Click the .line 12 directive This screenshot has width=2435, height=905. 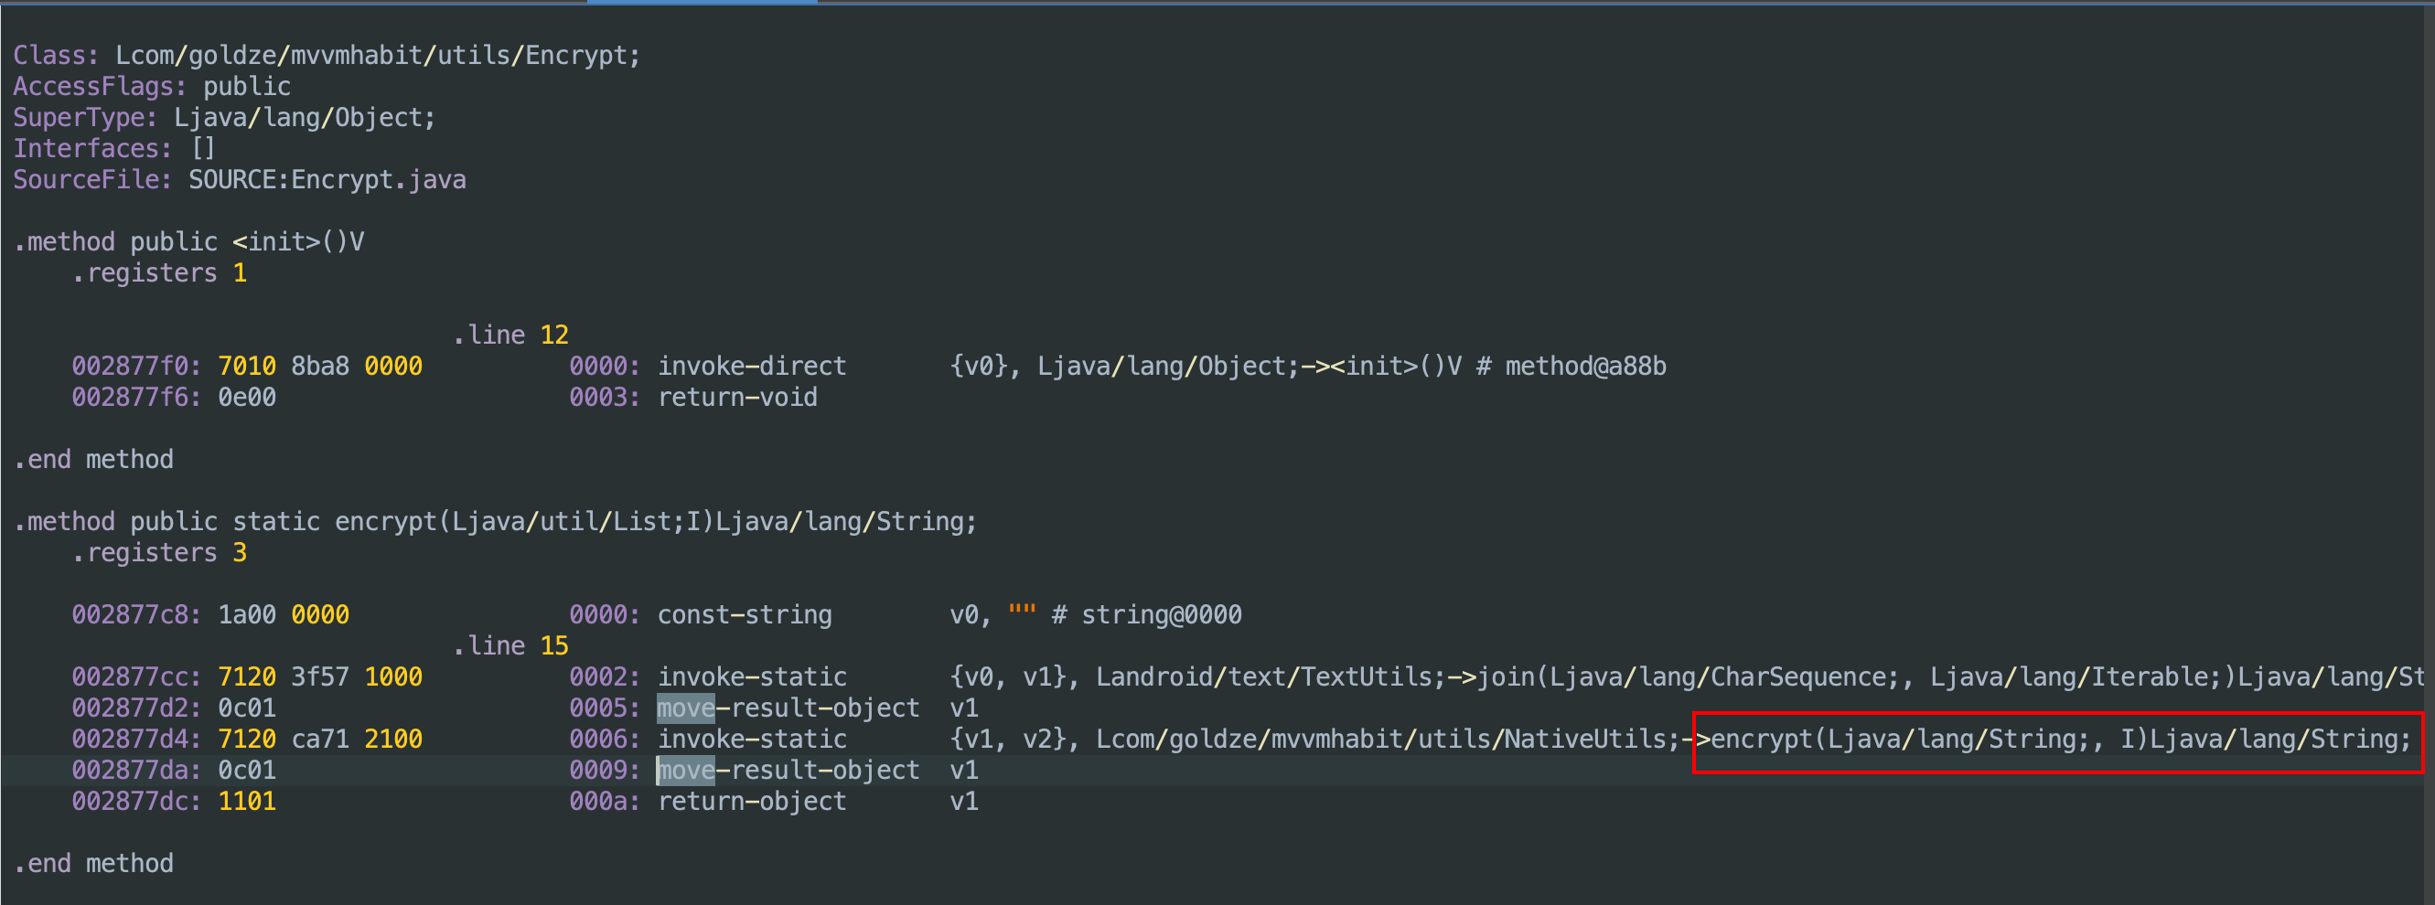(x=510, y=335)
